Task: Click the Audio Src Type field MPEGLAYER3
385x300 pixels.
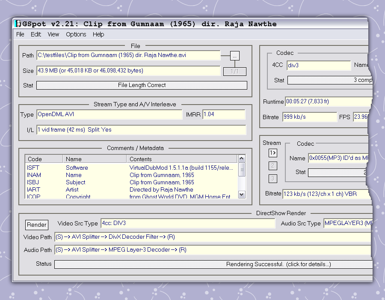Action: pyautogui.click(x=348, y=223)
